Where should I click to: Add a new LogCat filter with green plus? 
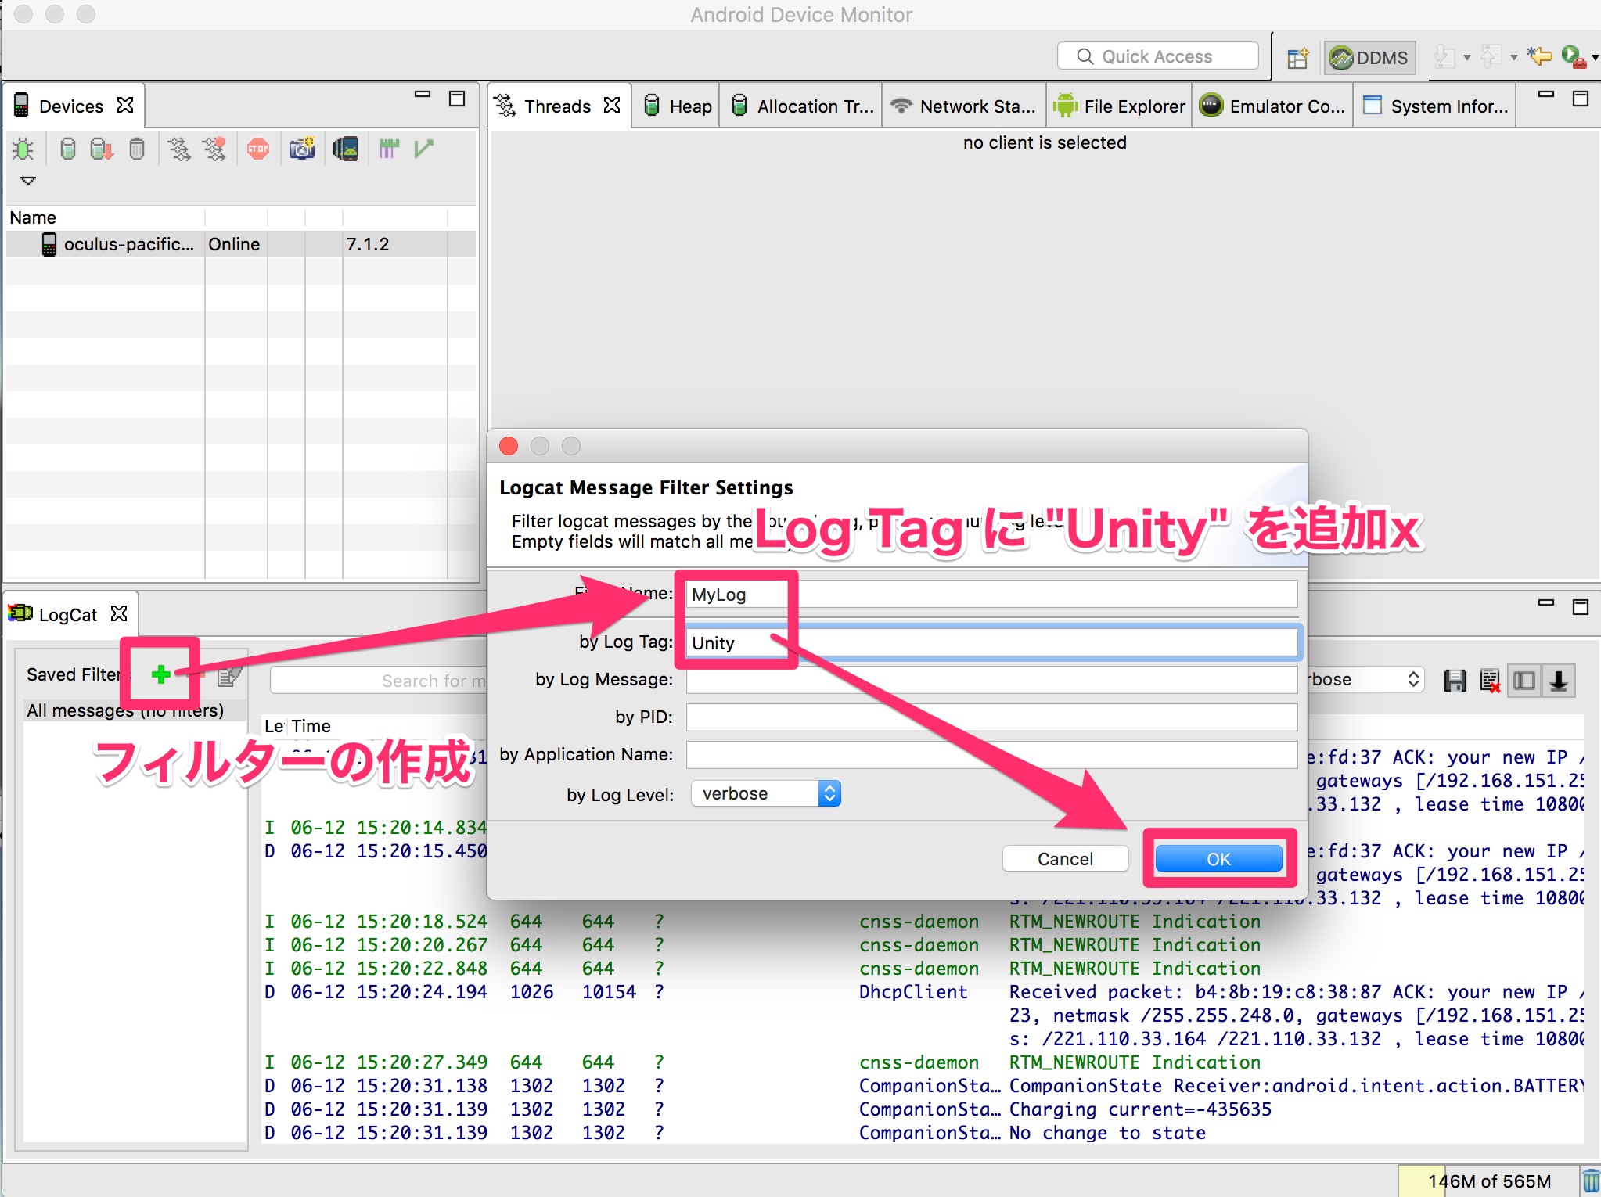[160, 674]
